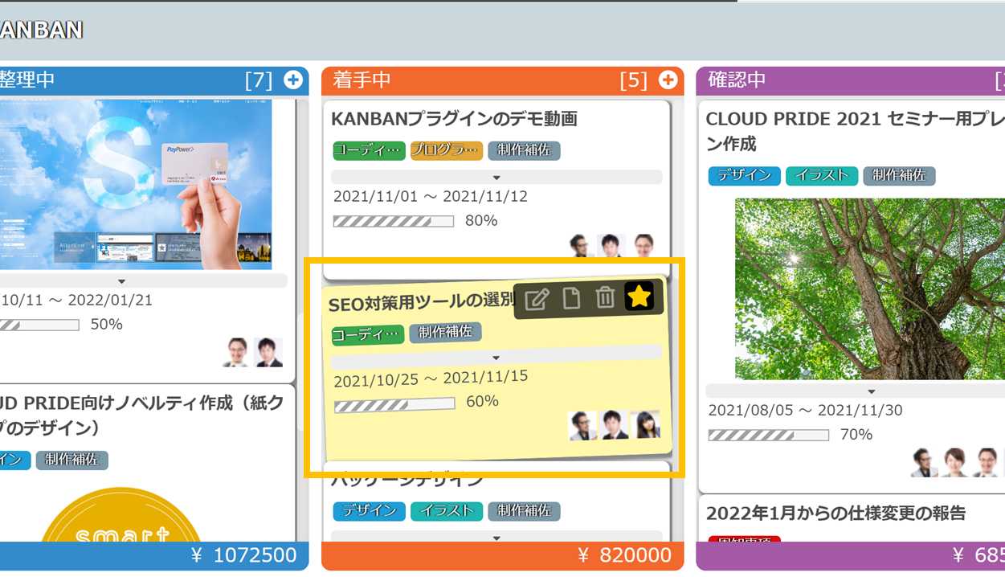This screenshot has height=577, width=1005.
Task: Select the プログラ… tag on the KANBANプラグイン card
Action: (x=447, y=150)
